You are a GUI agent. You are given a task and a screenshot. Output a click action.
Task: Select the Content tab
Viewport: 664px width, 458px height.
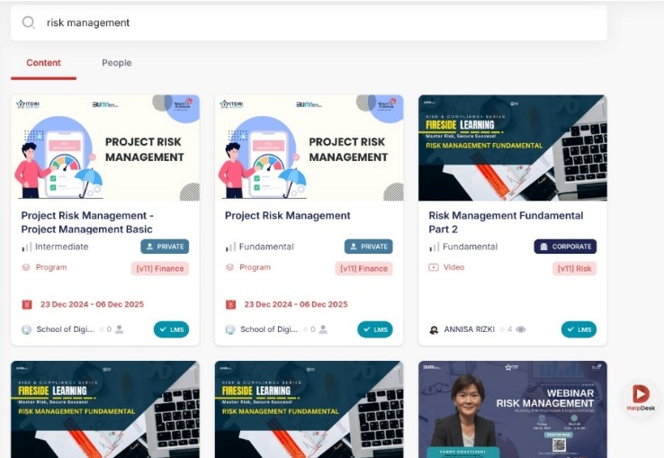tap(43, 63)
